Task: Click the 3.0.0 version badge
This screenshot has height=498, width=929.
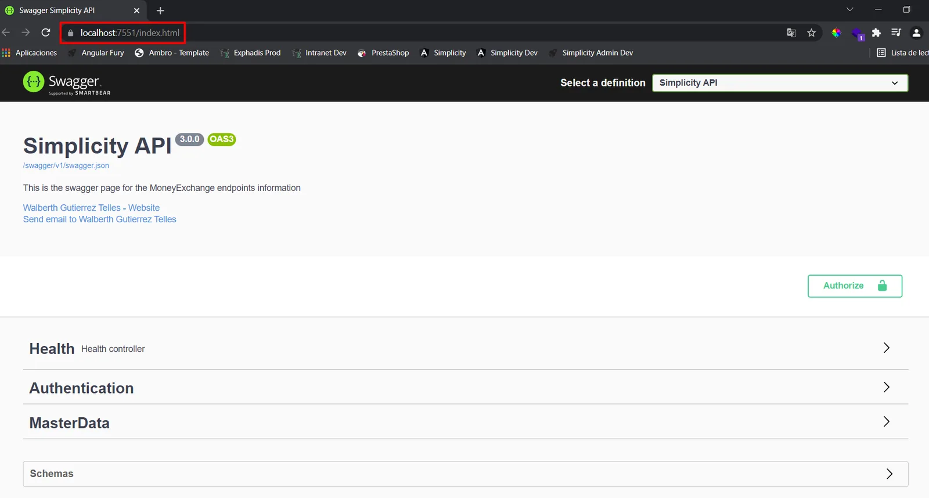Action: 190,139
